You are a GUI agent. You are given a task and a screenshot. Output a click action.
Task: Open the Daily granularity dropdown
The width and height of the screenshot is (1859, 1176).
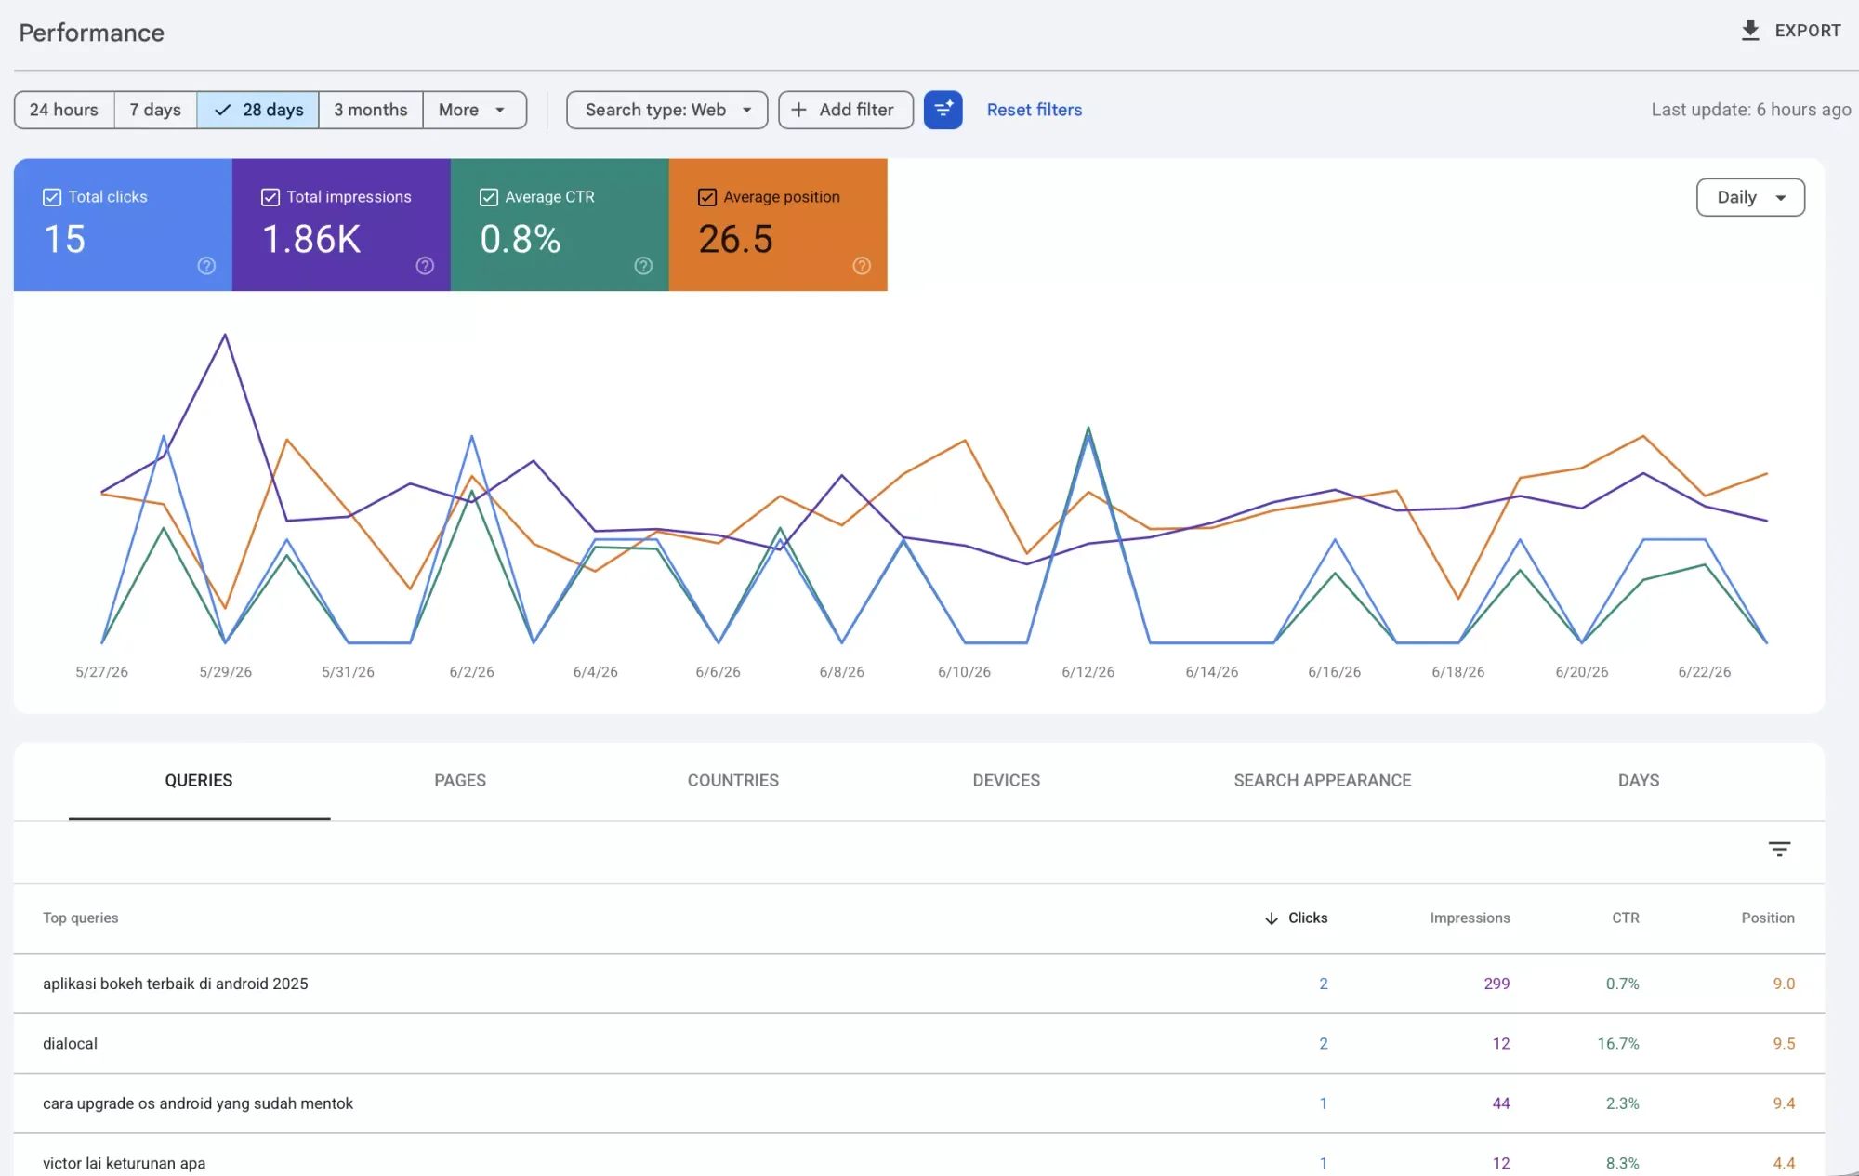pos(1750,197)
